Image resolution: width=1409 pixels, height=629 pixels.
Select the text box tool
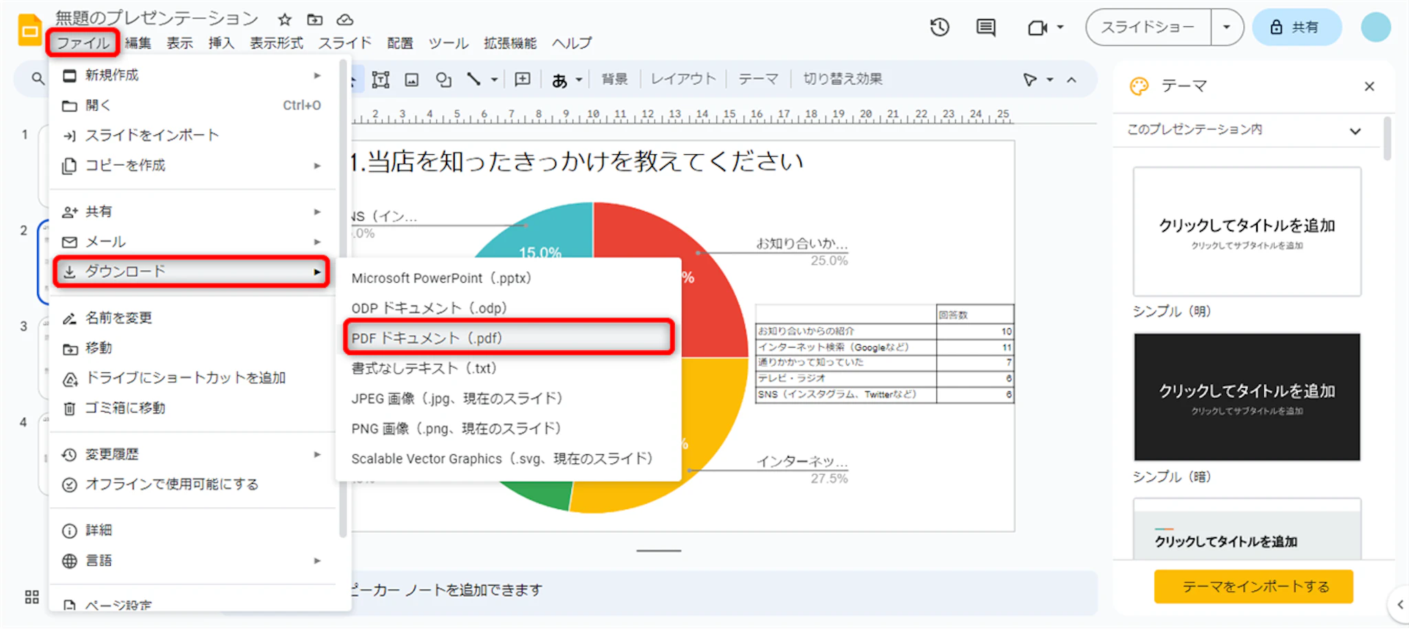380,80
